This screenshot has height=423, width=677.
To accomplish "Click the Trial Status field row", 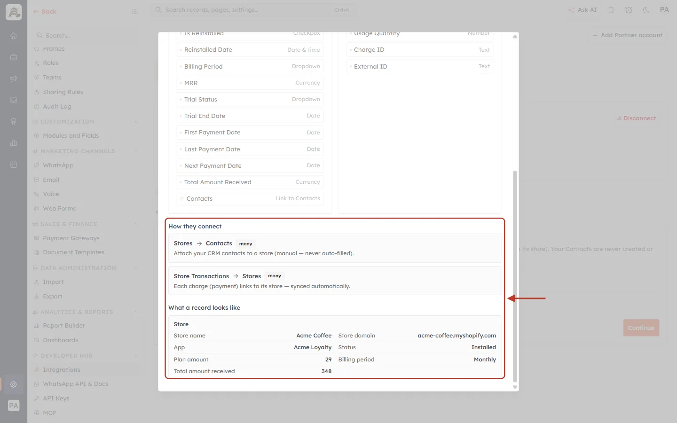I will click(x=250, y=100).
